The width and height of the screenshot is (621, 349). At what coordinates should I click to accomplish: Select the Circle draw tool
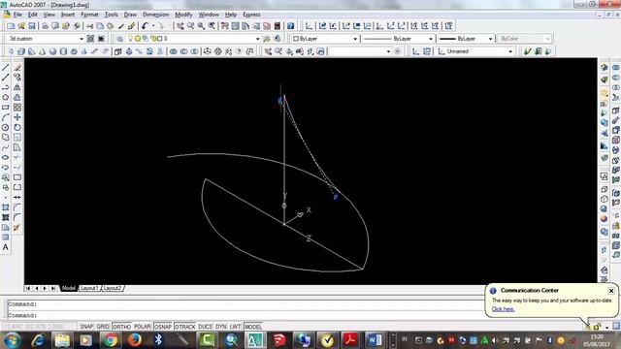point(6,127)
